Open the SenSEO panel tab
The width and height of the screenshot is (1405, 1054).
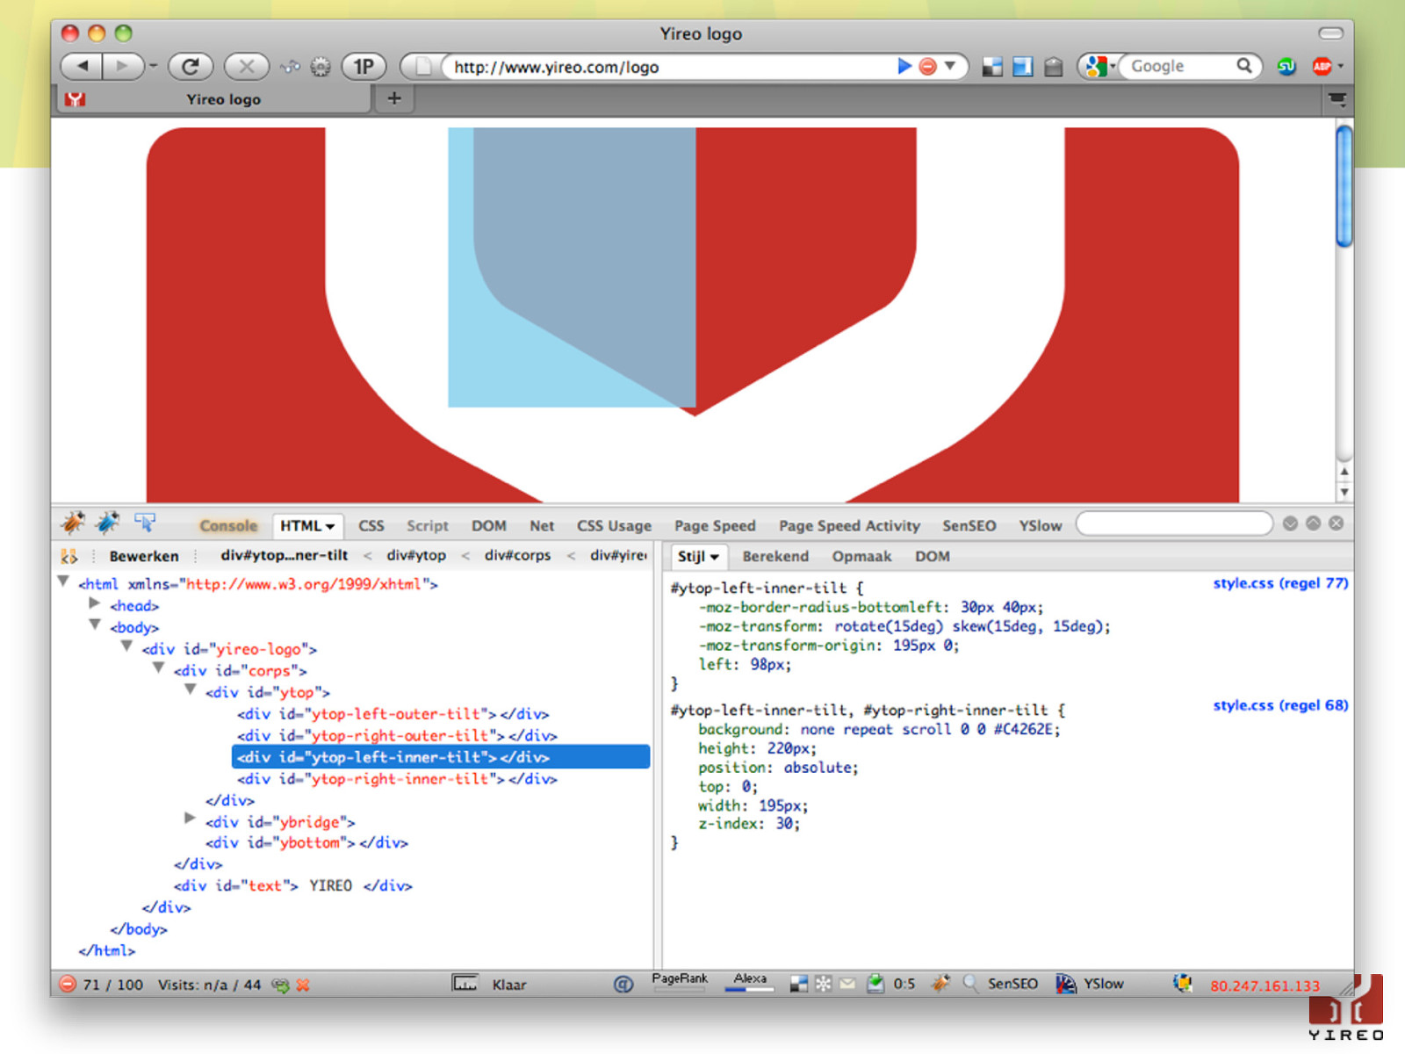(x=969, y=526)
